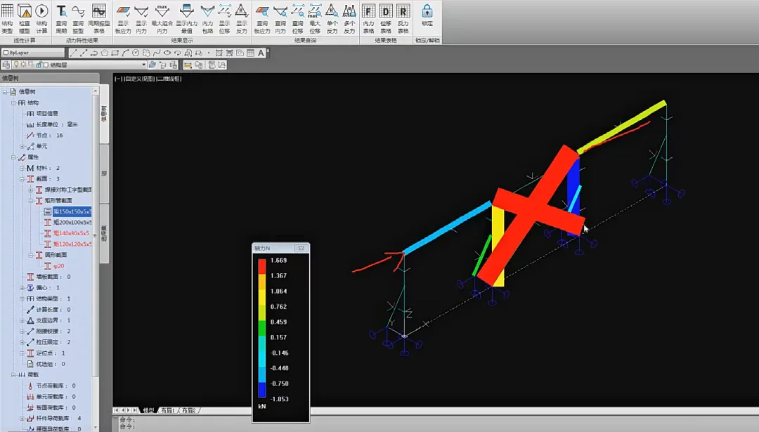Click the 结构计算 (structure calculation) icon
The height and width of the screenshot is (432, 759).
(41, 11)
